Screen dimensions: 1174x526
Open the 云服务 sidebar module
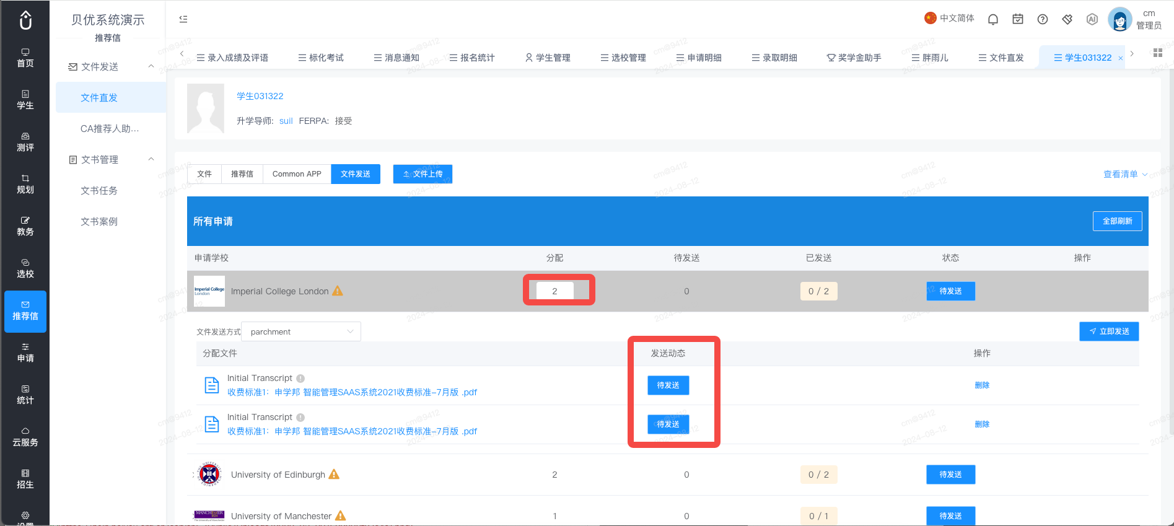pyautogui.click(x=25, y=437)
